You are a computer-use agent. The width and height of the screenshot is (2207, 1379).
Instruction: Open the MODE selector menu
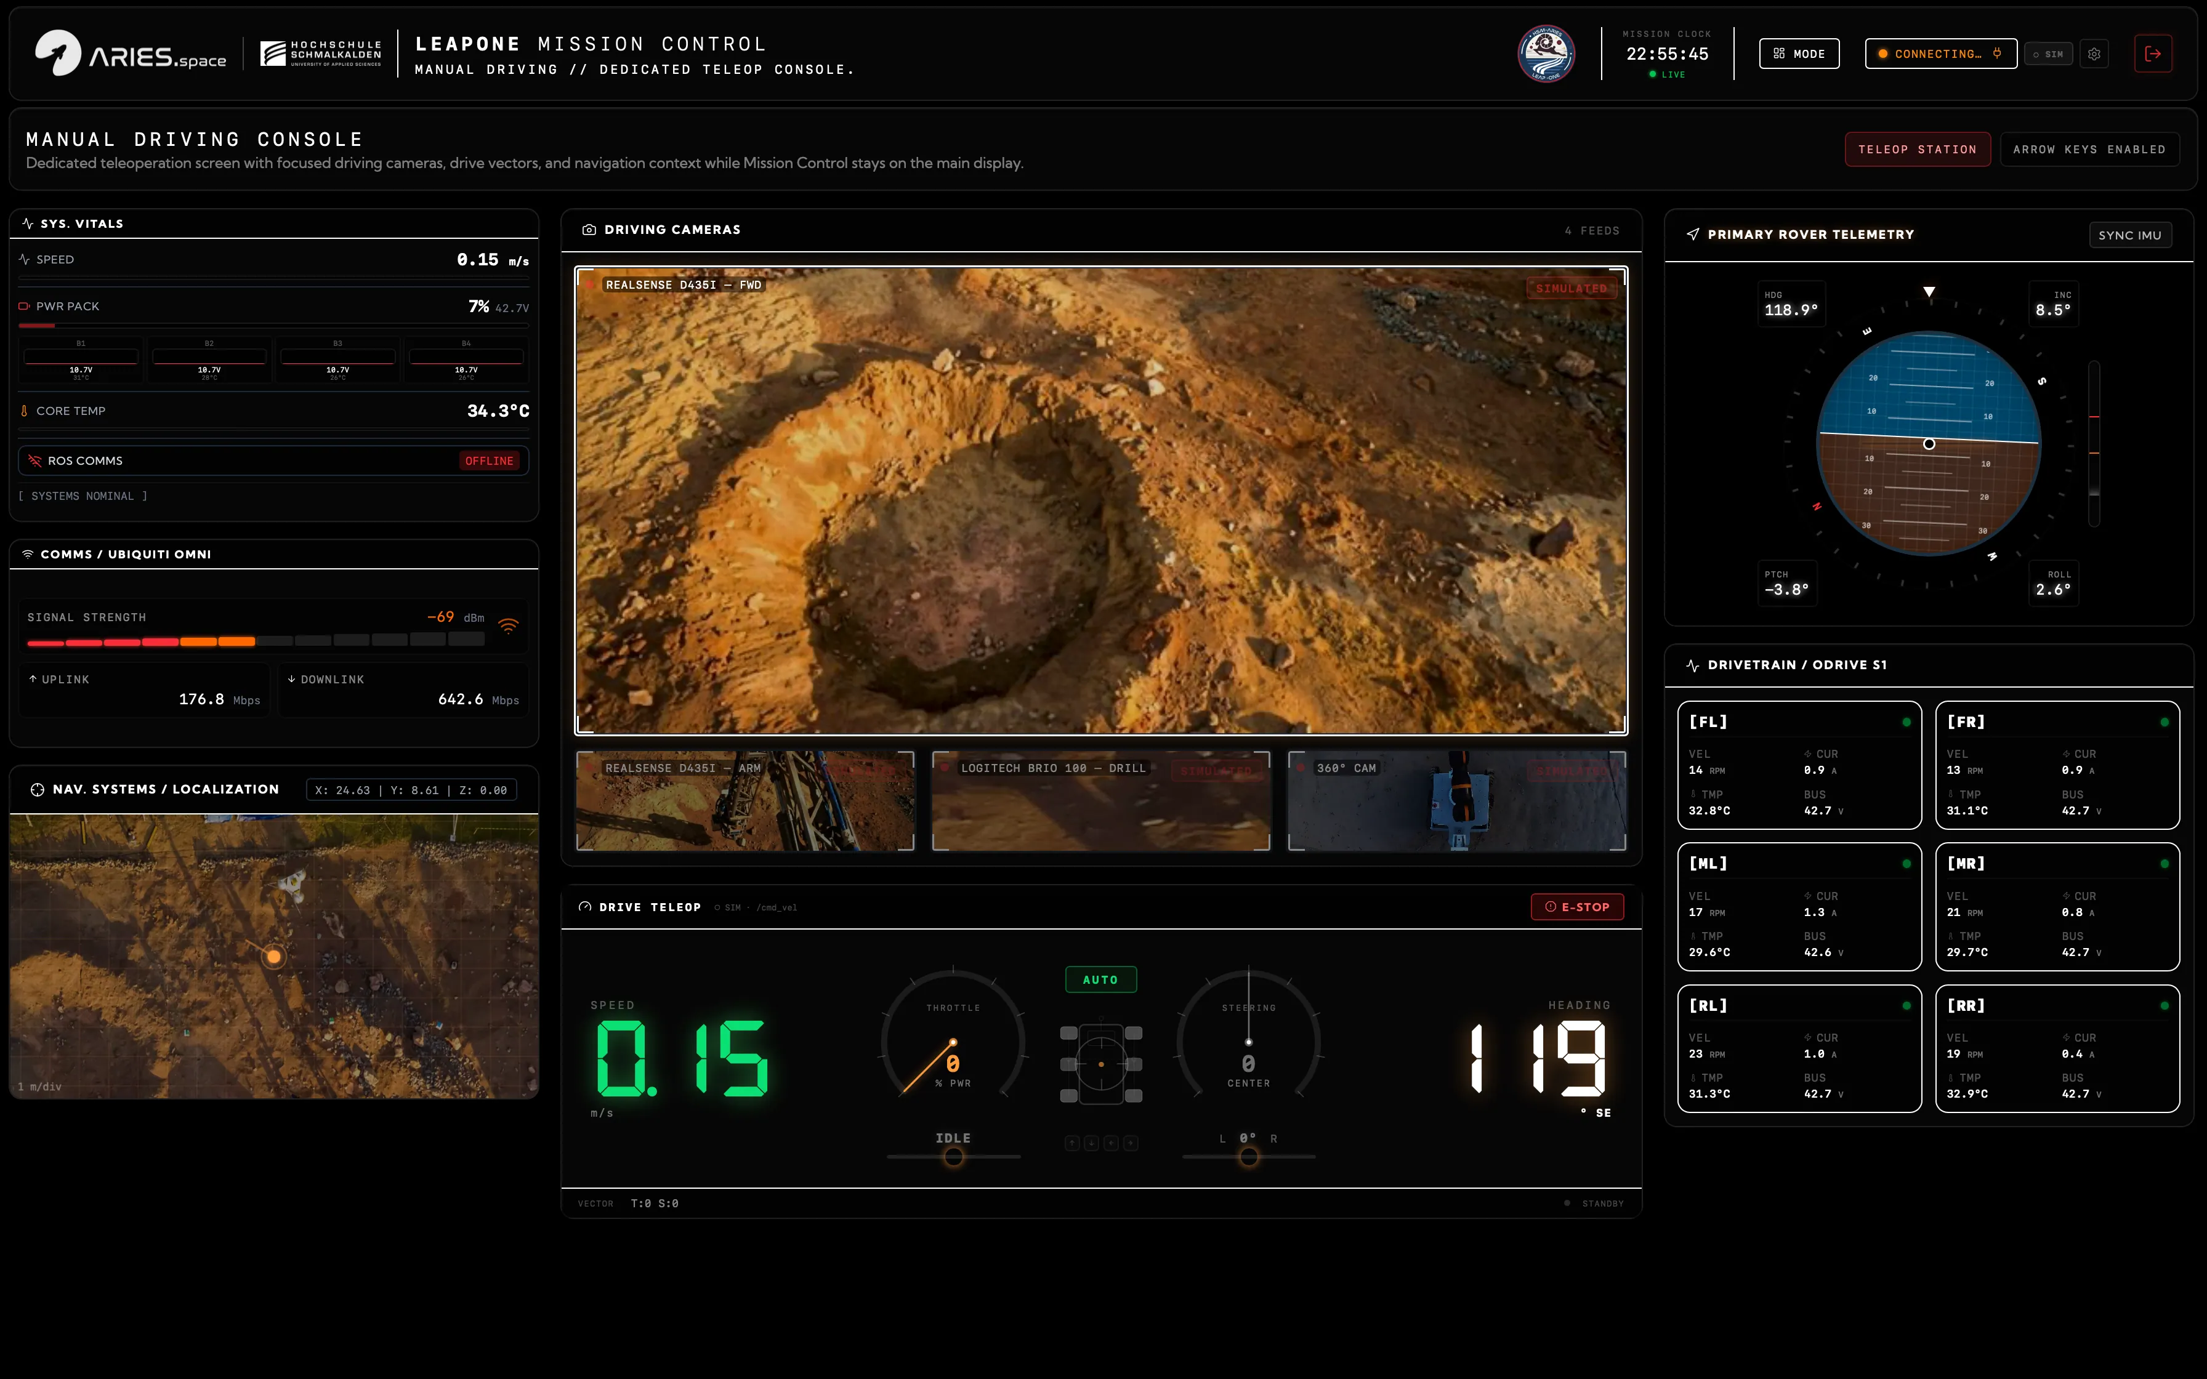(x=1799, y=54)
